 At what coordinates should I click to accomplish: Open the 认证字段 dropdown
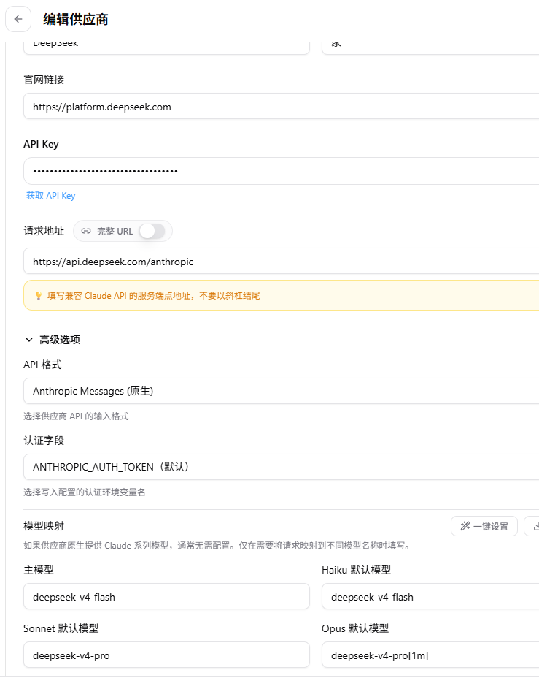click(x=281, y=467)
